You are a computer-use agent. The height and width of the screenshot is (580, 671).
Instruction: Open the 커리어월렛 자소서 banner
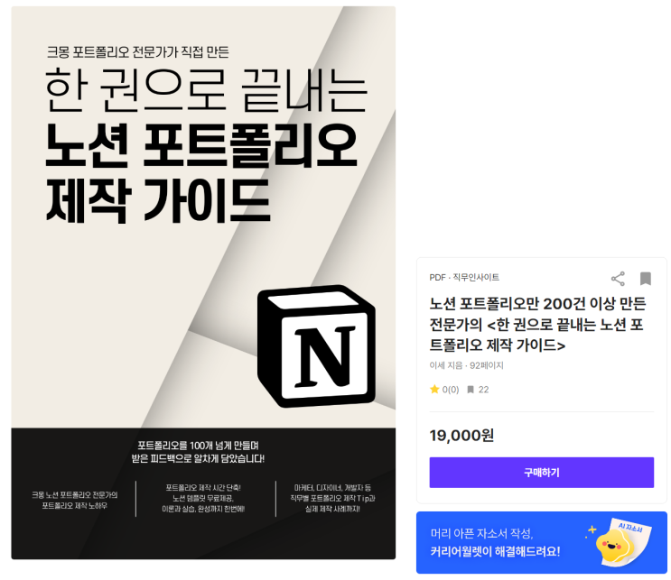pos(541,542)
